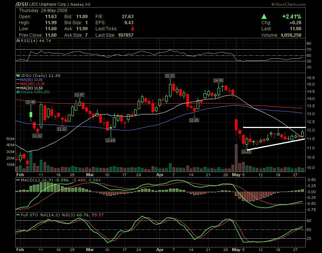Click the 50M volume axis label
Image resolution: width=322 pixels, height=253 pixels.
click(x=10, y=139)
